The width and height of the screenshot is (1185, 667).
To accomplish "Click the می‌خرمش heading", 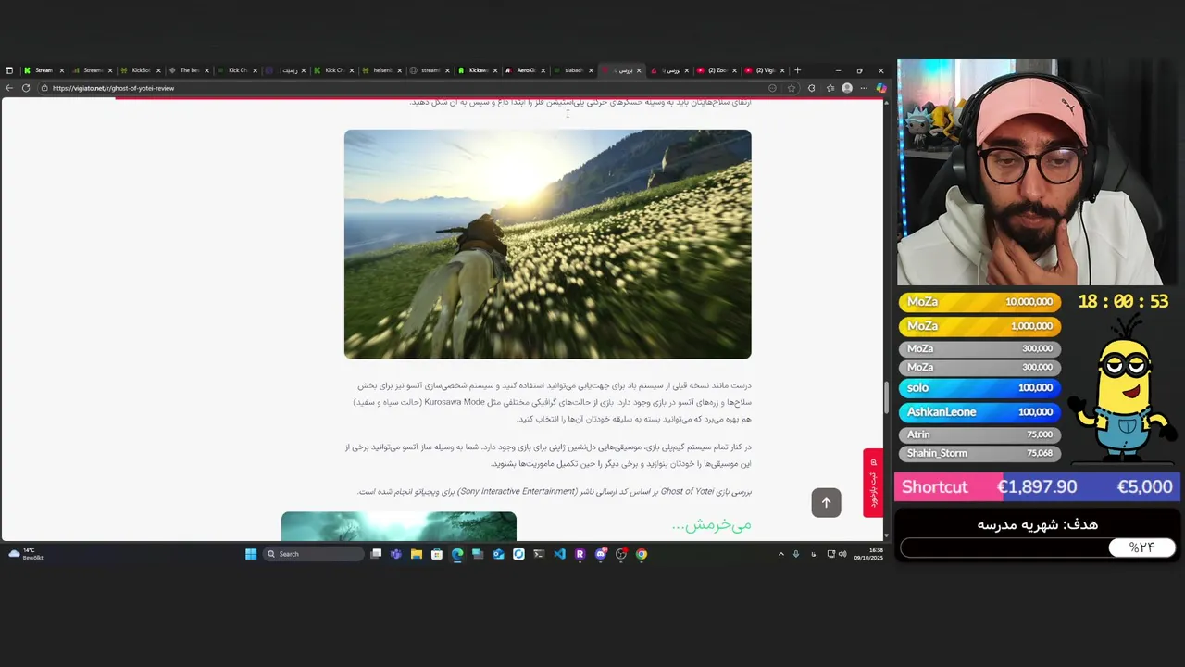I will point(711,525).
